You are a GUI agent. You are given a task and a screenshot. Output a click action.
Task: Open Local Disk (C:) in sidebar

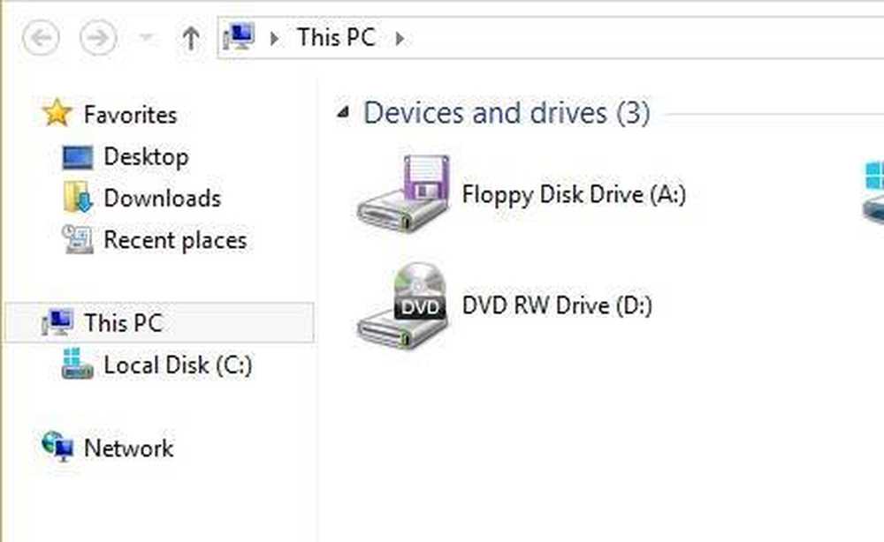click(x=178, y=365)
